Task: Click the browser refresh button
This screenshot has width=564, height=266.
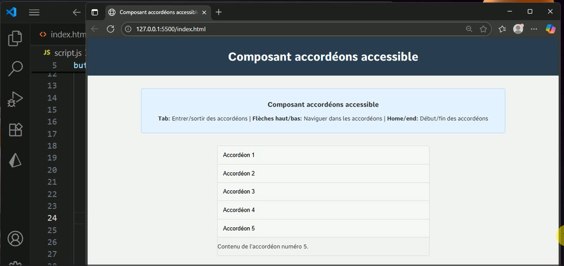Action: point(111,29)
